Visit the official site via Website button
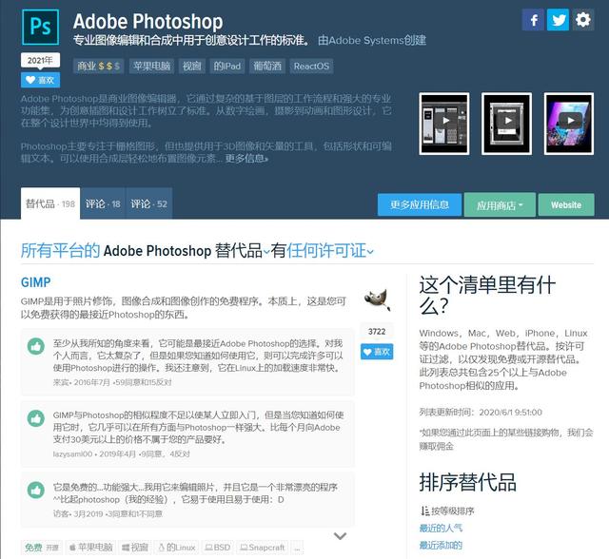The height and width of the screenshot is (559, 609). click(565, 204)
